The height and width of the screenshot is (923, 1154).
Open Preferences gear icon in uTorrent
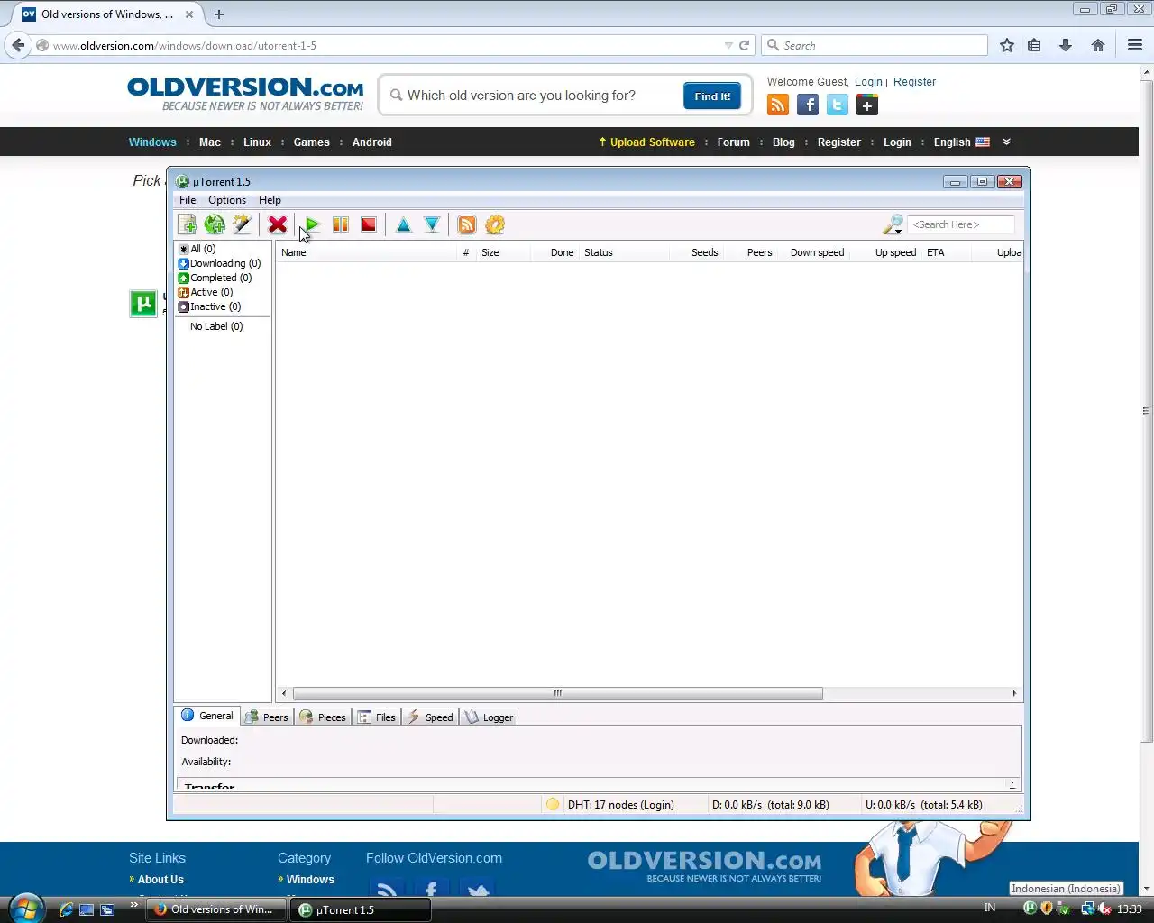coord(495,224)
